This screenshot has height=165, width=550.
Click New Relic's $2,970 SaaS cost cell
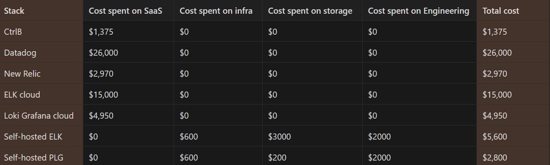click(101, 74)
